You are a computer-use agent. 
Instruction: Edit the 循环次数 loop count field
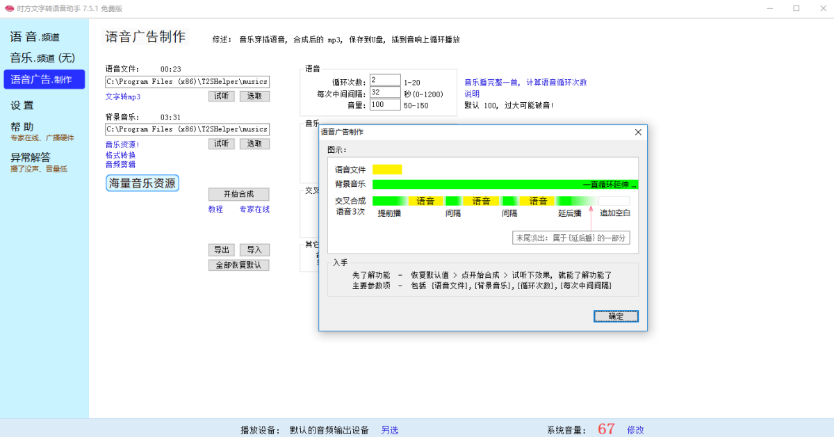pos(386,79)
